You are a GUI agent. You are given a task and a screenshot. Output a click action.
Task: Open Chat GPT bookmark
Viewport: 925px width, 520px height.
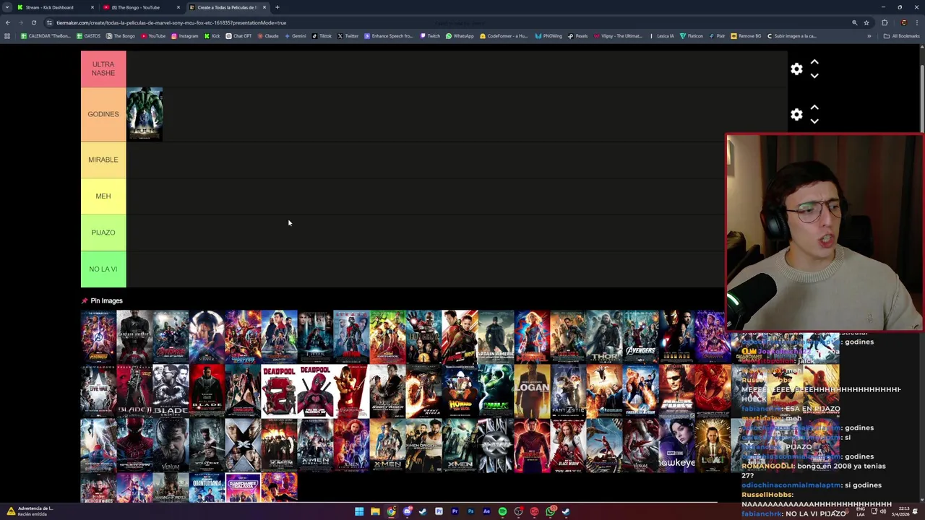pos(238,36)
